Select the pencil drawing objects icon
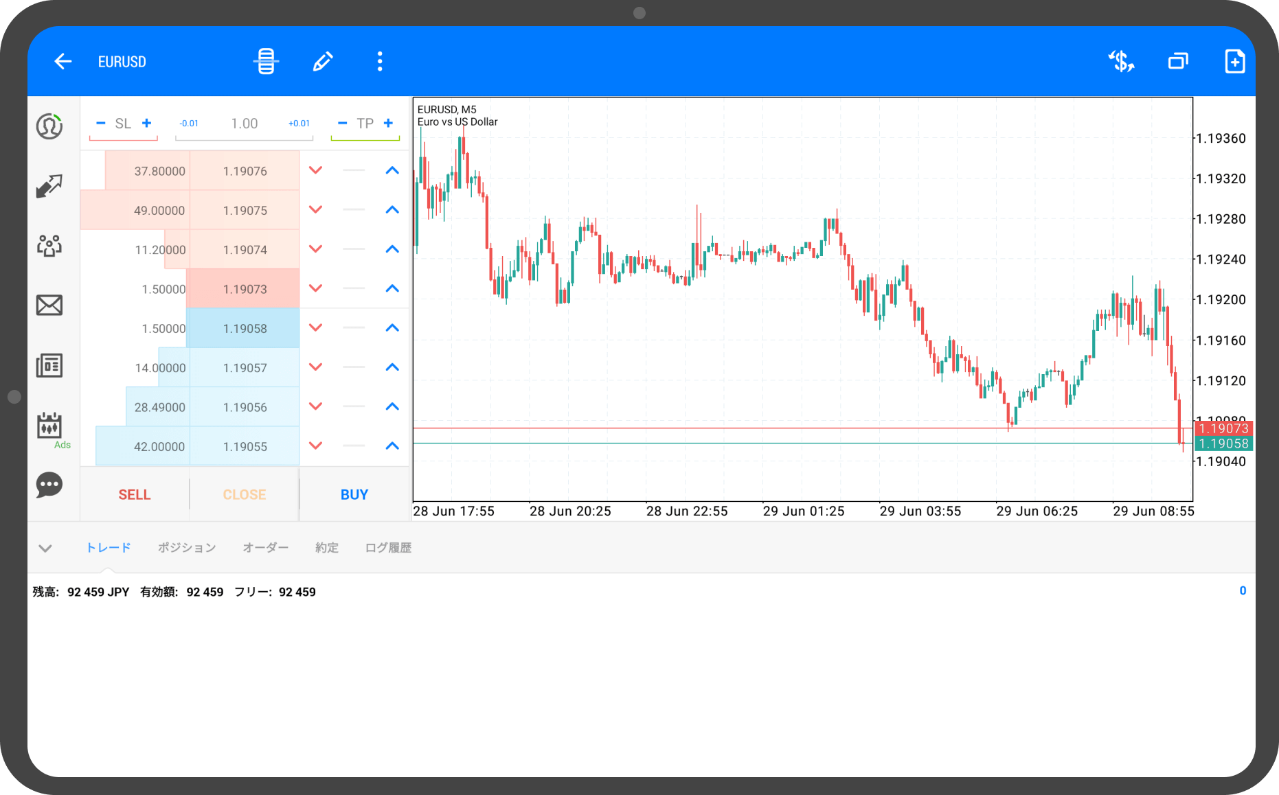This screenshot has width=1279, height=795. click(323, 62)
